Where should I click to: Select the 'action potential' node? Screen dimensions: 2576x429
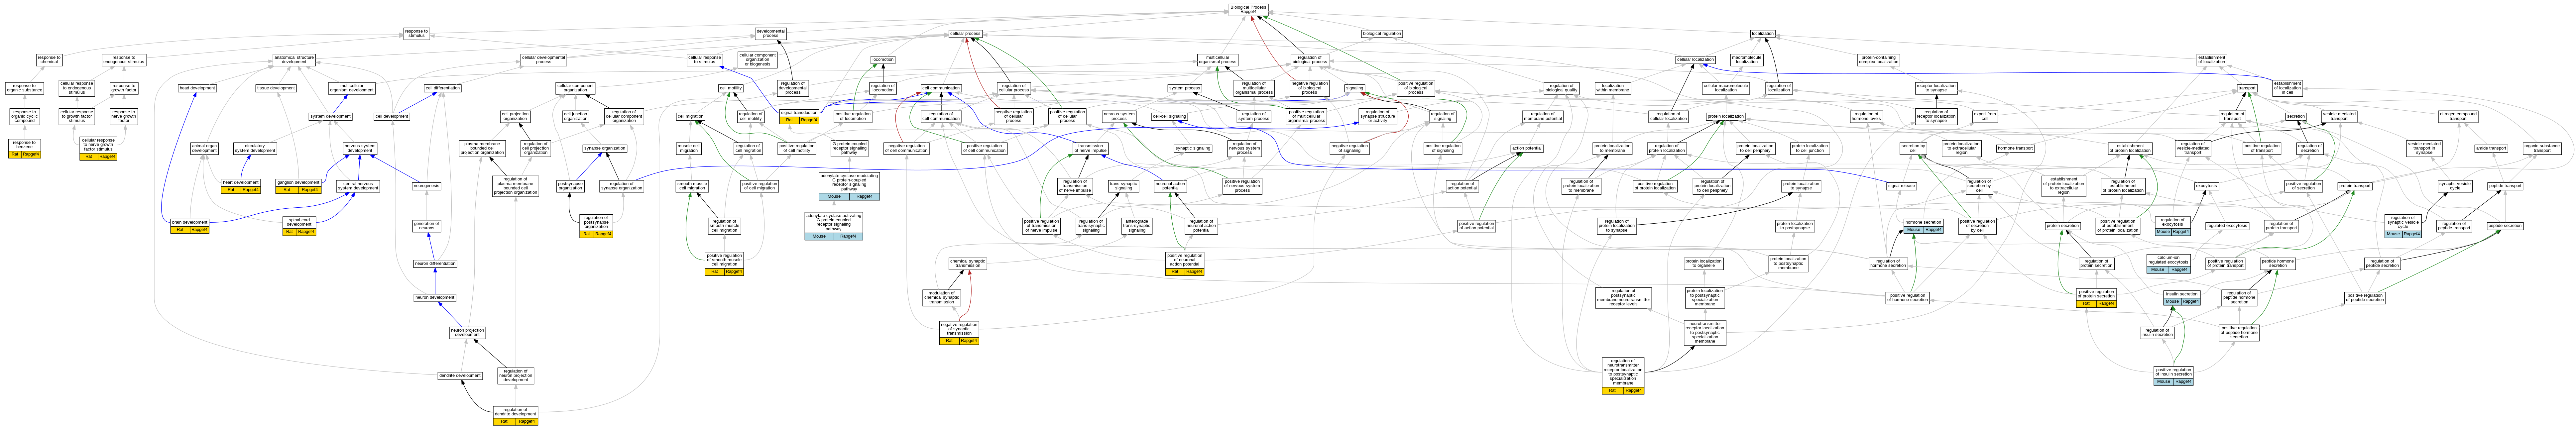point(1527,148)
